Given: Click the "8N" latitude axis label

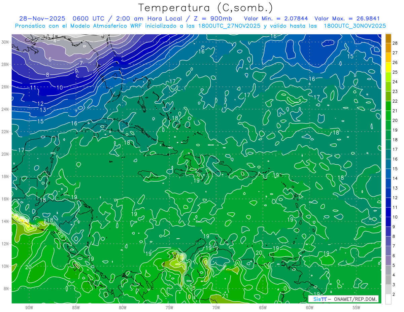Looking at the screenshot, I should coord(7,288).
